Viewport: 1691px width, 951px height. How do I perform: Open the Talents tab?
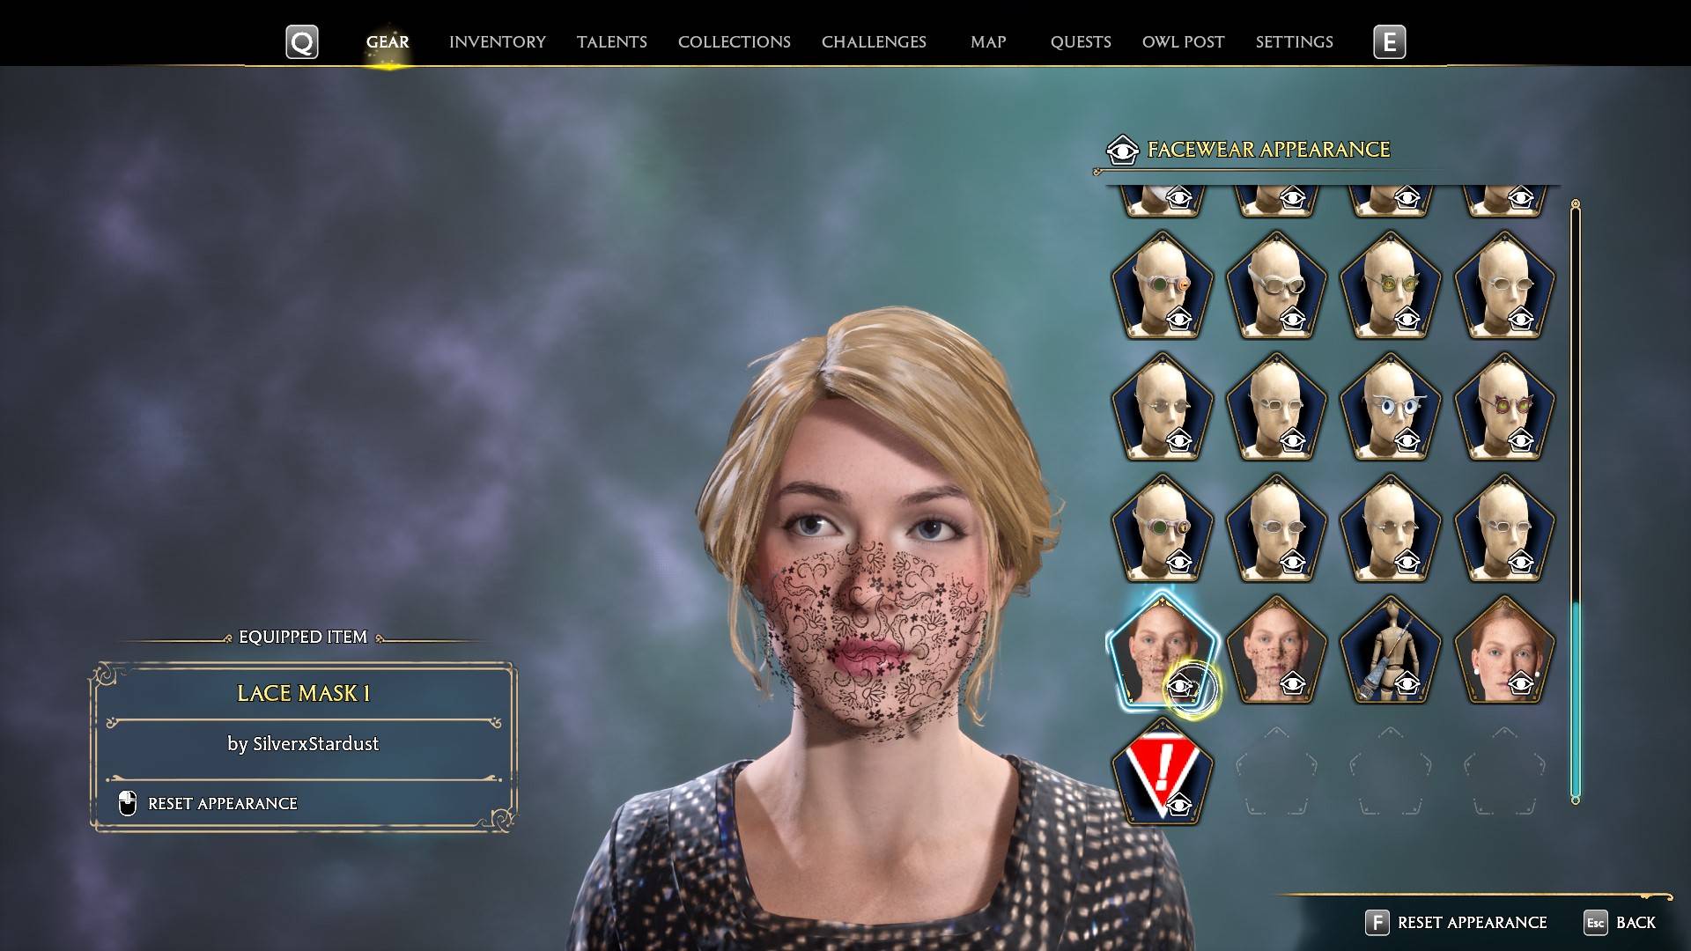pyautogui.click(x=612, y=42)
